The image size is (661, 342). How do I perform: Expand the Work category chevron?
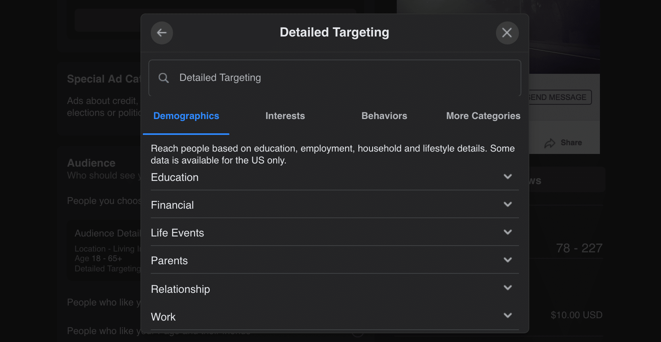click(x=507, y=315)
